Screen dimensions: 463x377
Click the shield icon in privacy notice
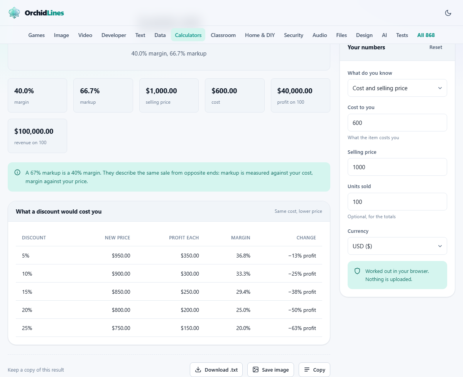point(357,271)
